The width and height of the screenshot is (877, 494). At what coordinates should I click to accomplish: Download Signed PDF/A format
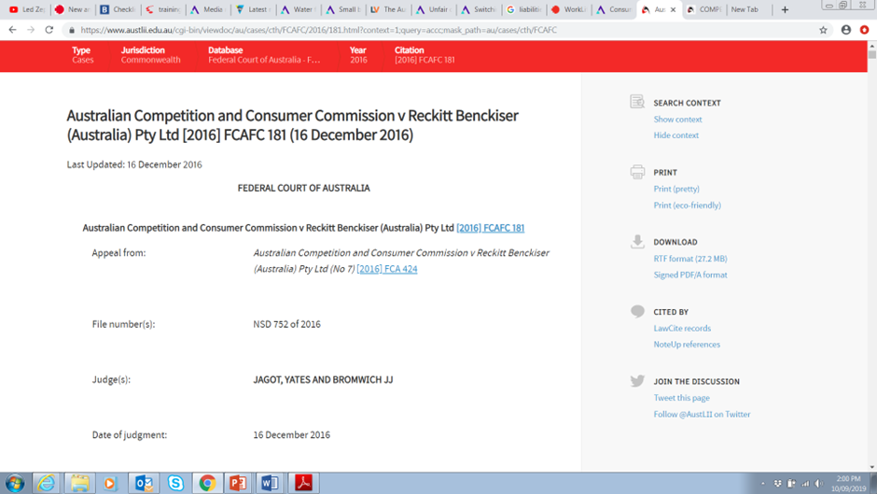[690, 275]
